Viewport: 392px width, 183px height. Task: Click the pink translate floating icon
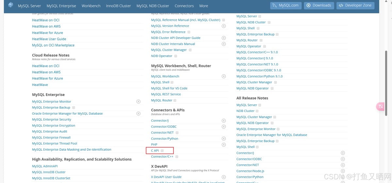click(381, 106)
